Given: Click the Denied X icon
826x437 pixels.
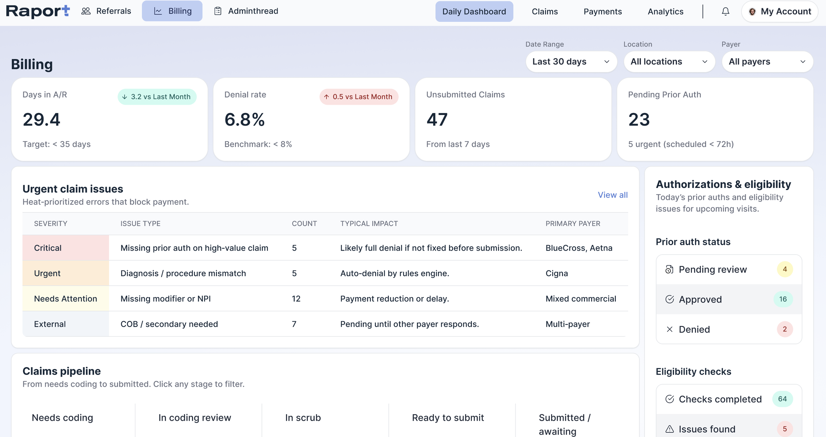Looking at the screenshot, I should click(669, 329).
